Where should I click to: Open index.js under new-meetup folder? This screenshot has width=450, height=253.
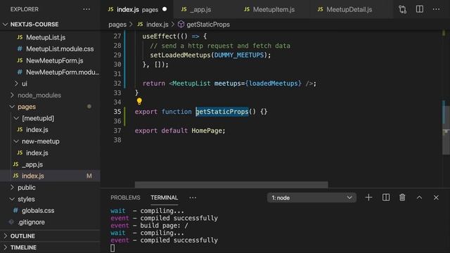[x=37, y=153]
